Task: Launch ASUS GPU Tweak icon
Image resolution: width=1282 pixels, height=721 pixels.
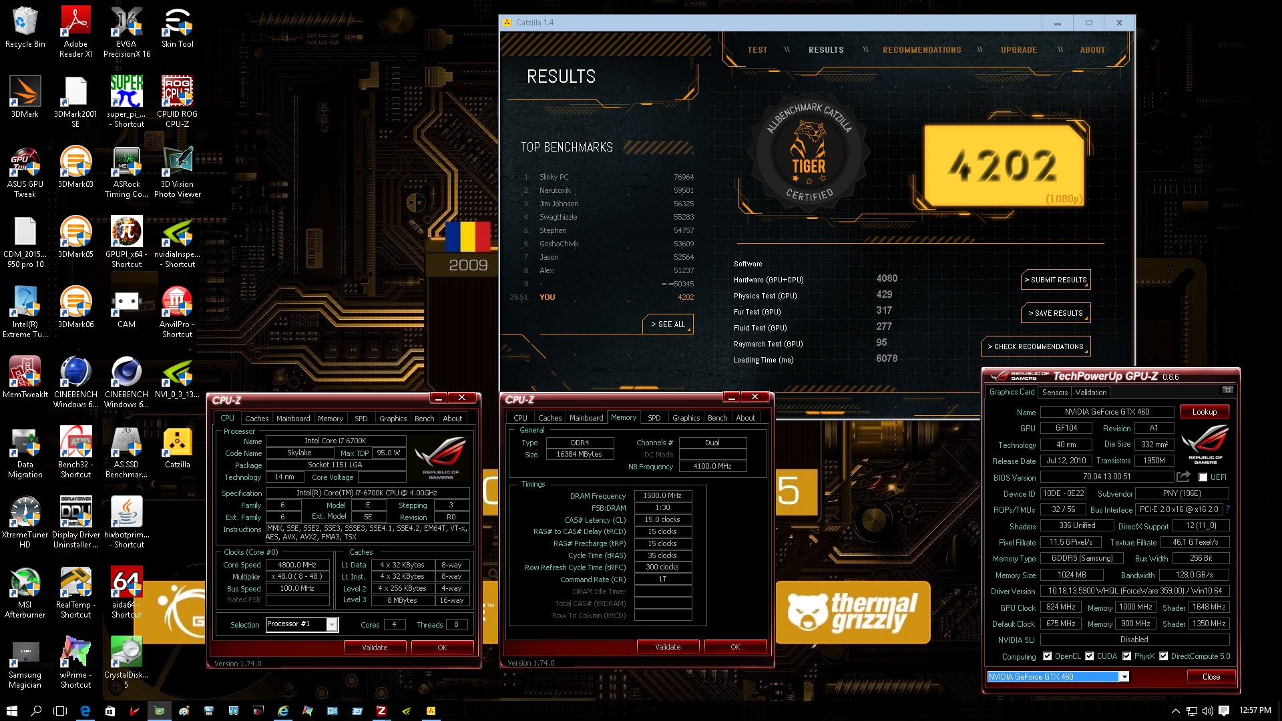Action: click(25, 172)
